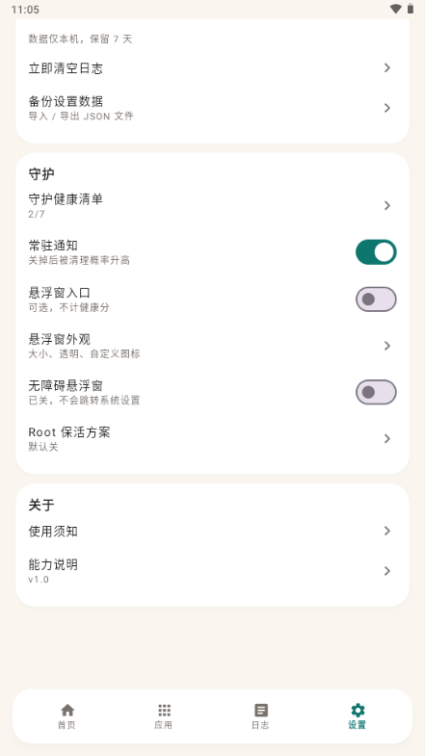425x756 pixels.
Task: Click chevron next to 悬浮窗外观
Action: [386, 346]
